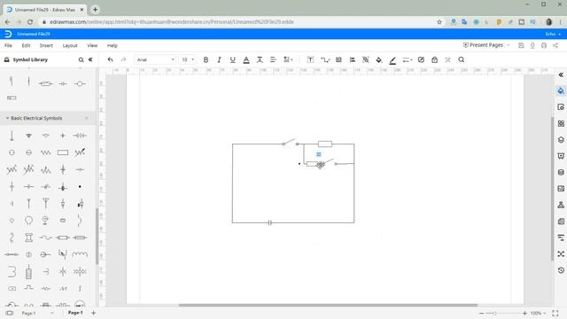Zoom in with plus button
Image resolution: width=567 pixels, height=319 pixels.
pyautogui.click(x=524, y=313)
